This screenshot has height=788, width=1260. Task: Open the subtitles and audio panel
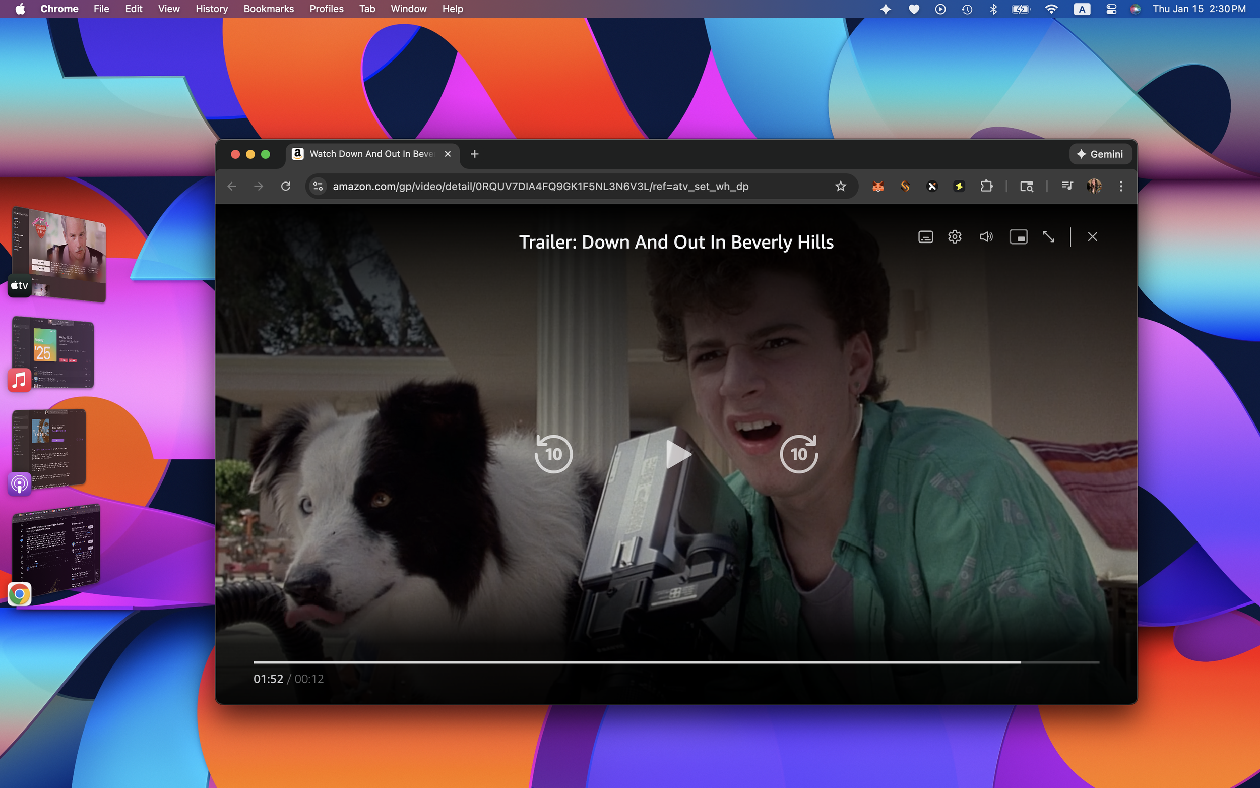click(925, 237)
